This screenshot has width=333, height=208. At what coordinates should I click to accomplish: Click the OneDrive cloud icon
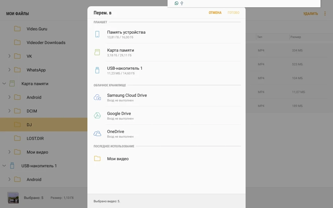[x=97, y=133]
